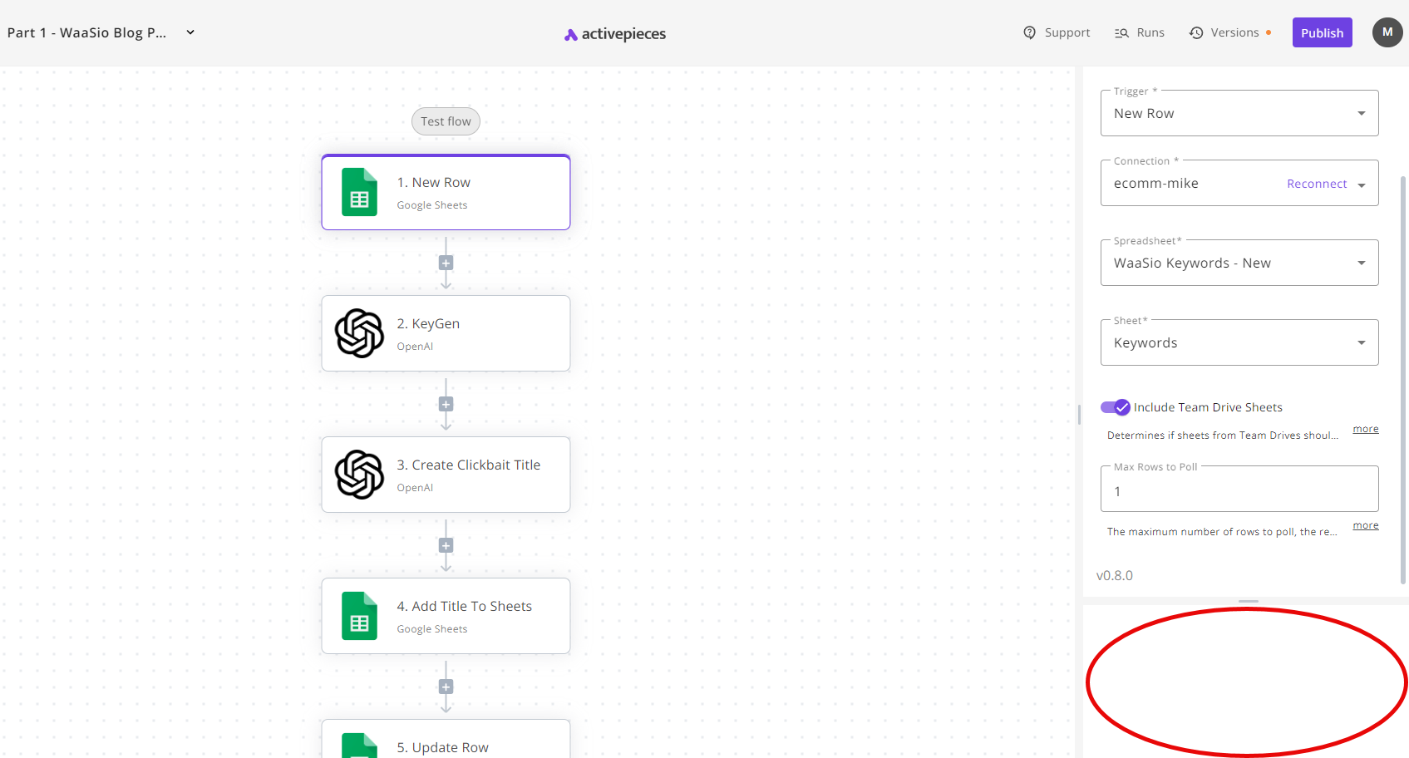Open the Connection dropdown arrow
This screenshot has width=1409, height=758.
[1362, 185]
